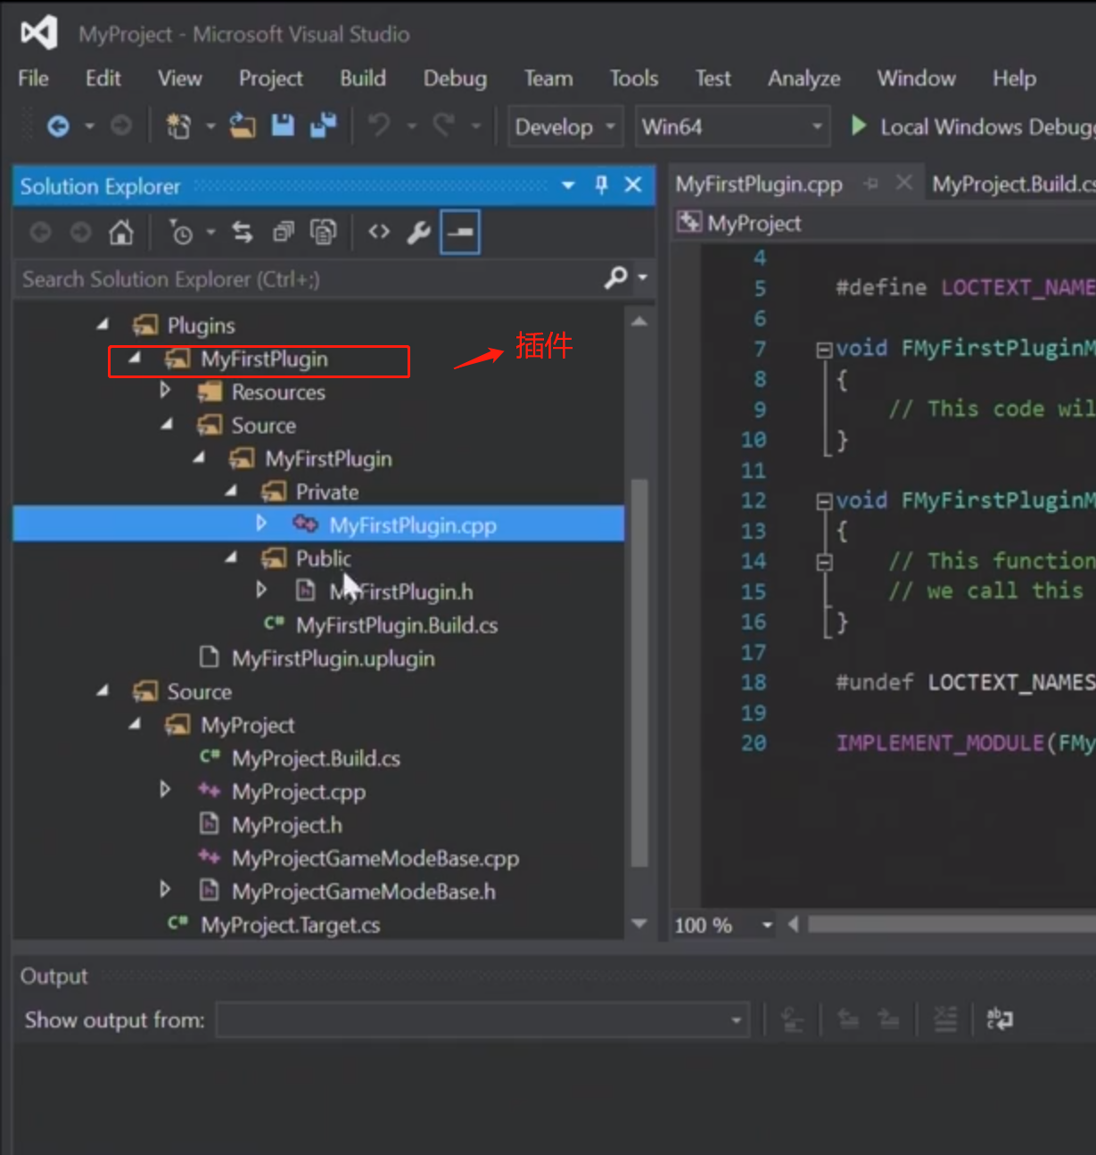Viewport: 1096px width, 1155px height.
Task: Open the Build menu
Action: (x=363, y=78)
